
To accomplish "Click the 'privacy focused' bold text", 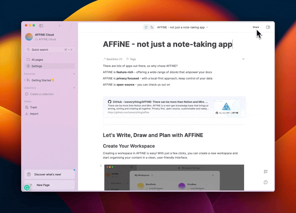I will pos(128,78).
